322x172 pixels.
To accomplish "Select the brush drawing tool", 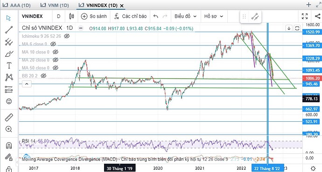I will point(9,54).
